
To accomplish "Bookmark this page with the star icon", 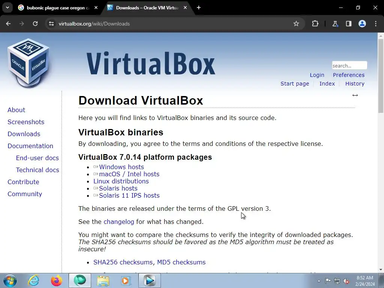I will (296, 24).
